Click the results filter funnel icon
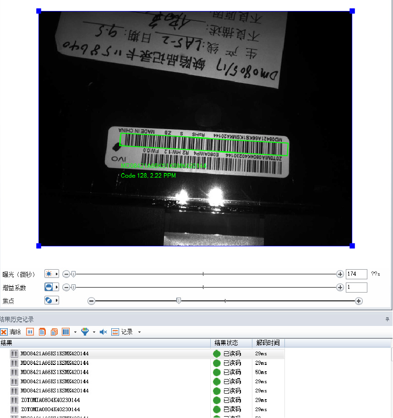This screenshot has height=418, width=393. point(85,332)
